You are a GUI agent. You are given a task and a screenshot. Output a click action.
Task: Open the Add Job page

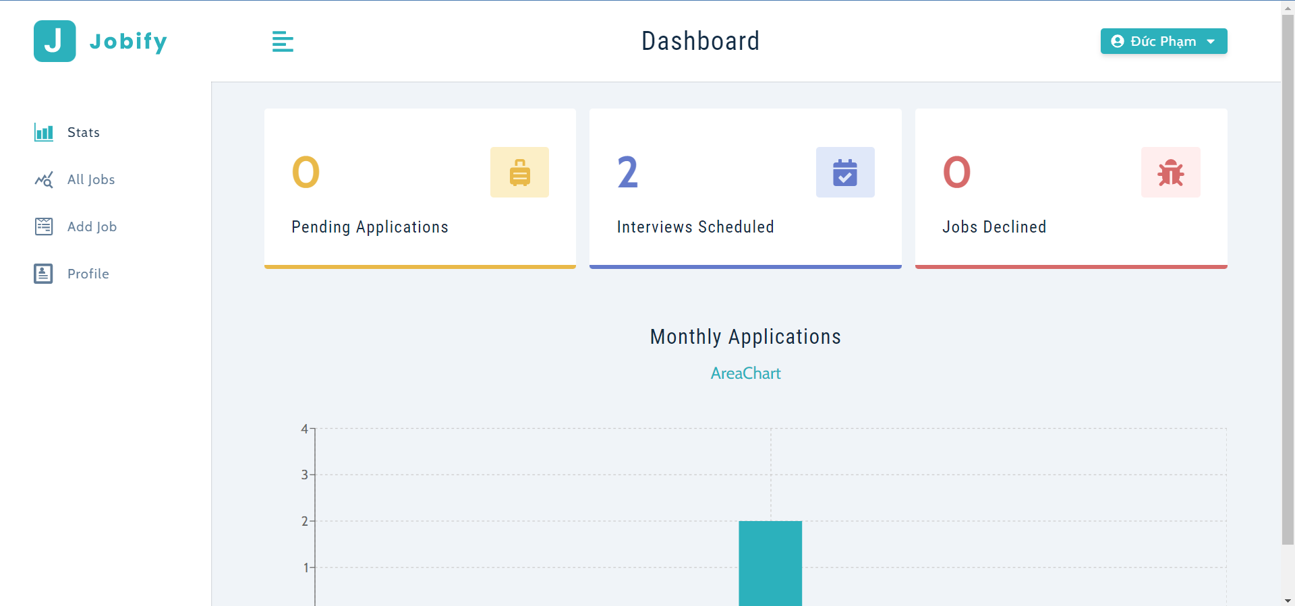pos(76,226)
